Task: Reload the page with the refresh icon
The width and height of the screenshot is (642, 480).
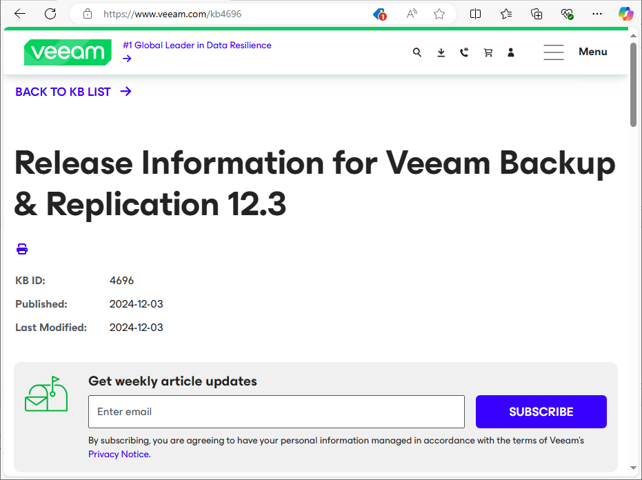Action: pyautogui.click(x=50, y=14)
